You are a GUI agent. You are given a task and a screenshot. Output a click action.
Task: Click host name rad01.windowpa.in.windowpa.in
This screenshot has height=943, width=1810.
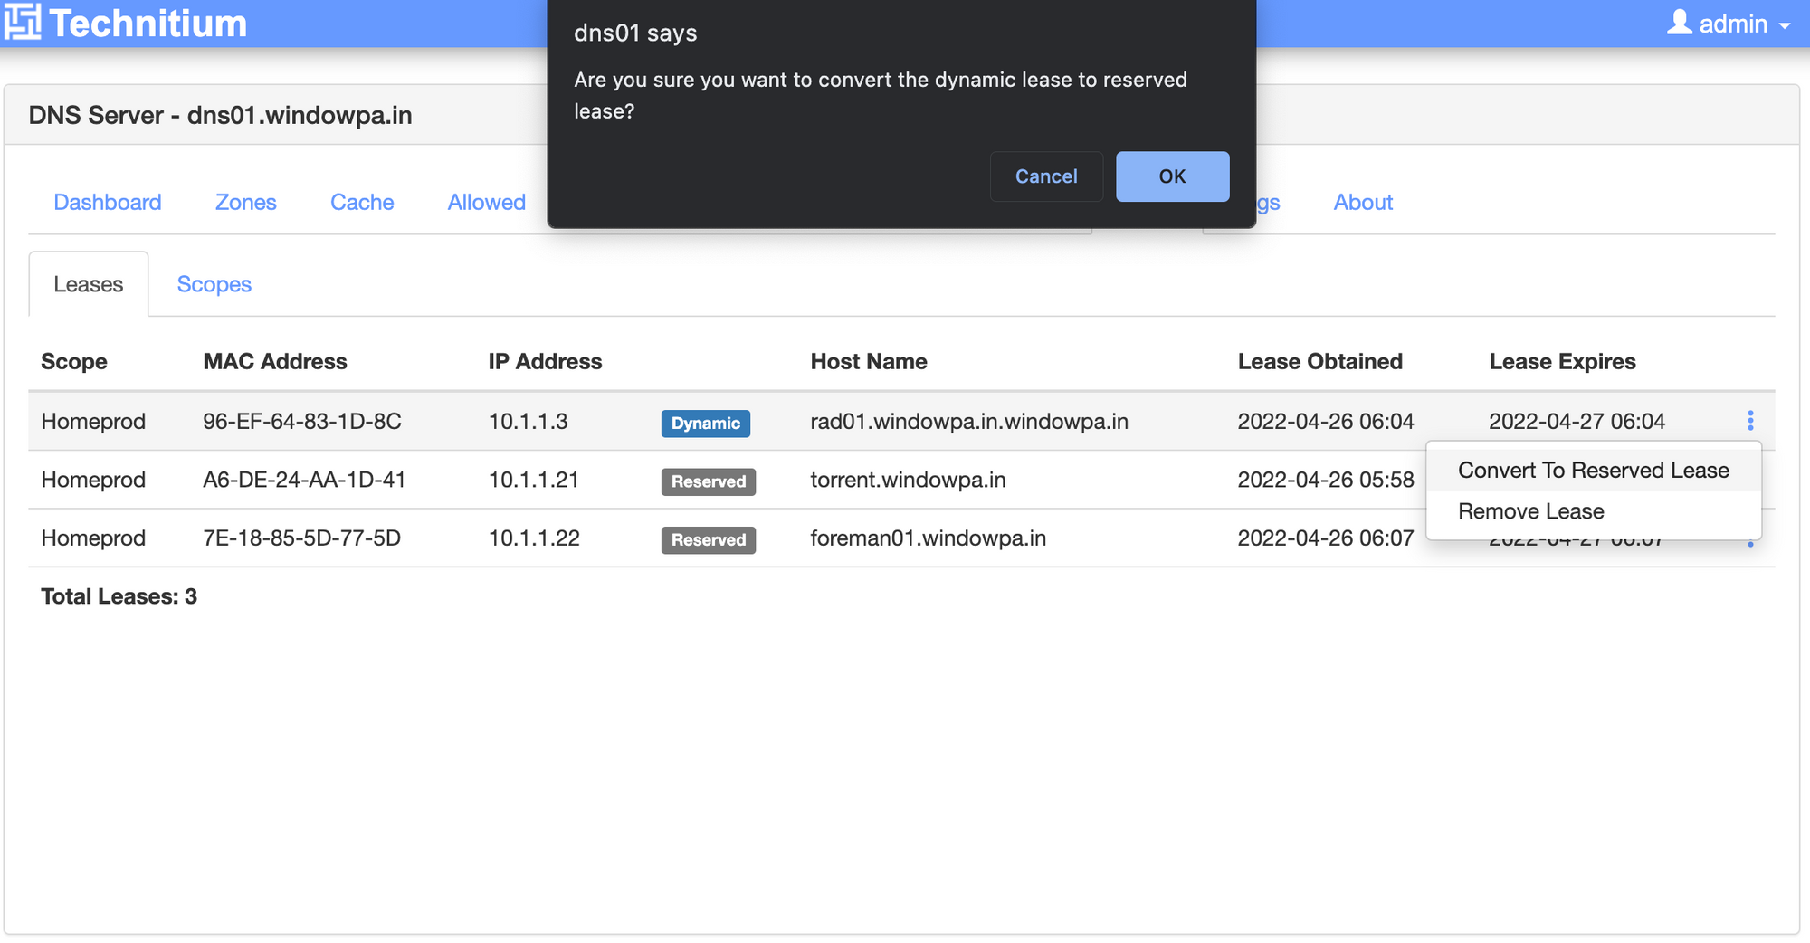click(969, 422)
